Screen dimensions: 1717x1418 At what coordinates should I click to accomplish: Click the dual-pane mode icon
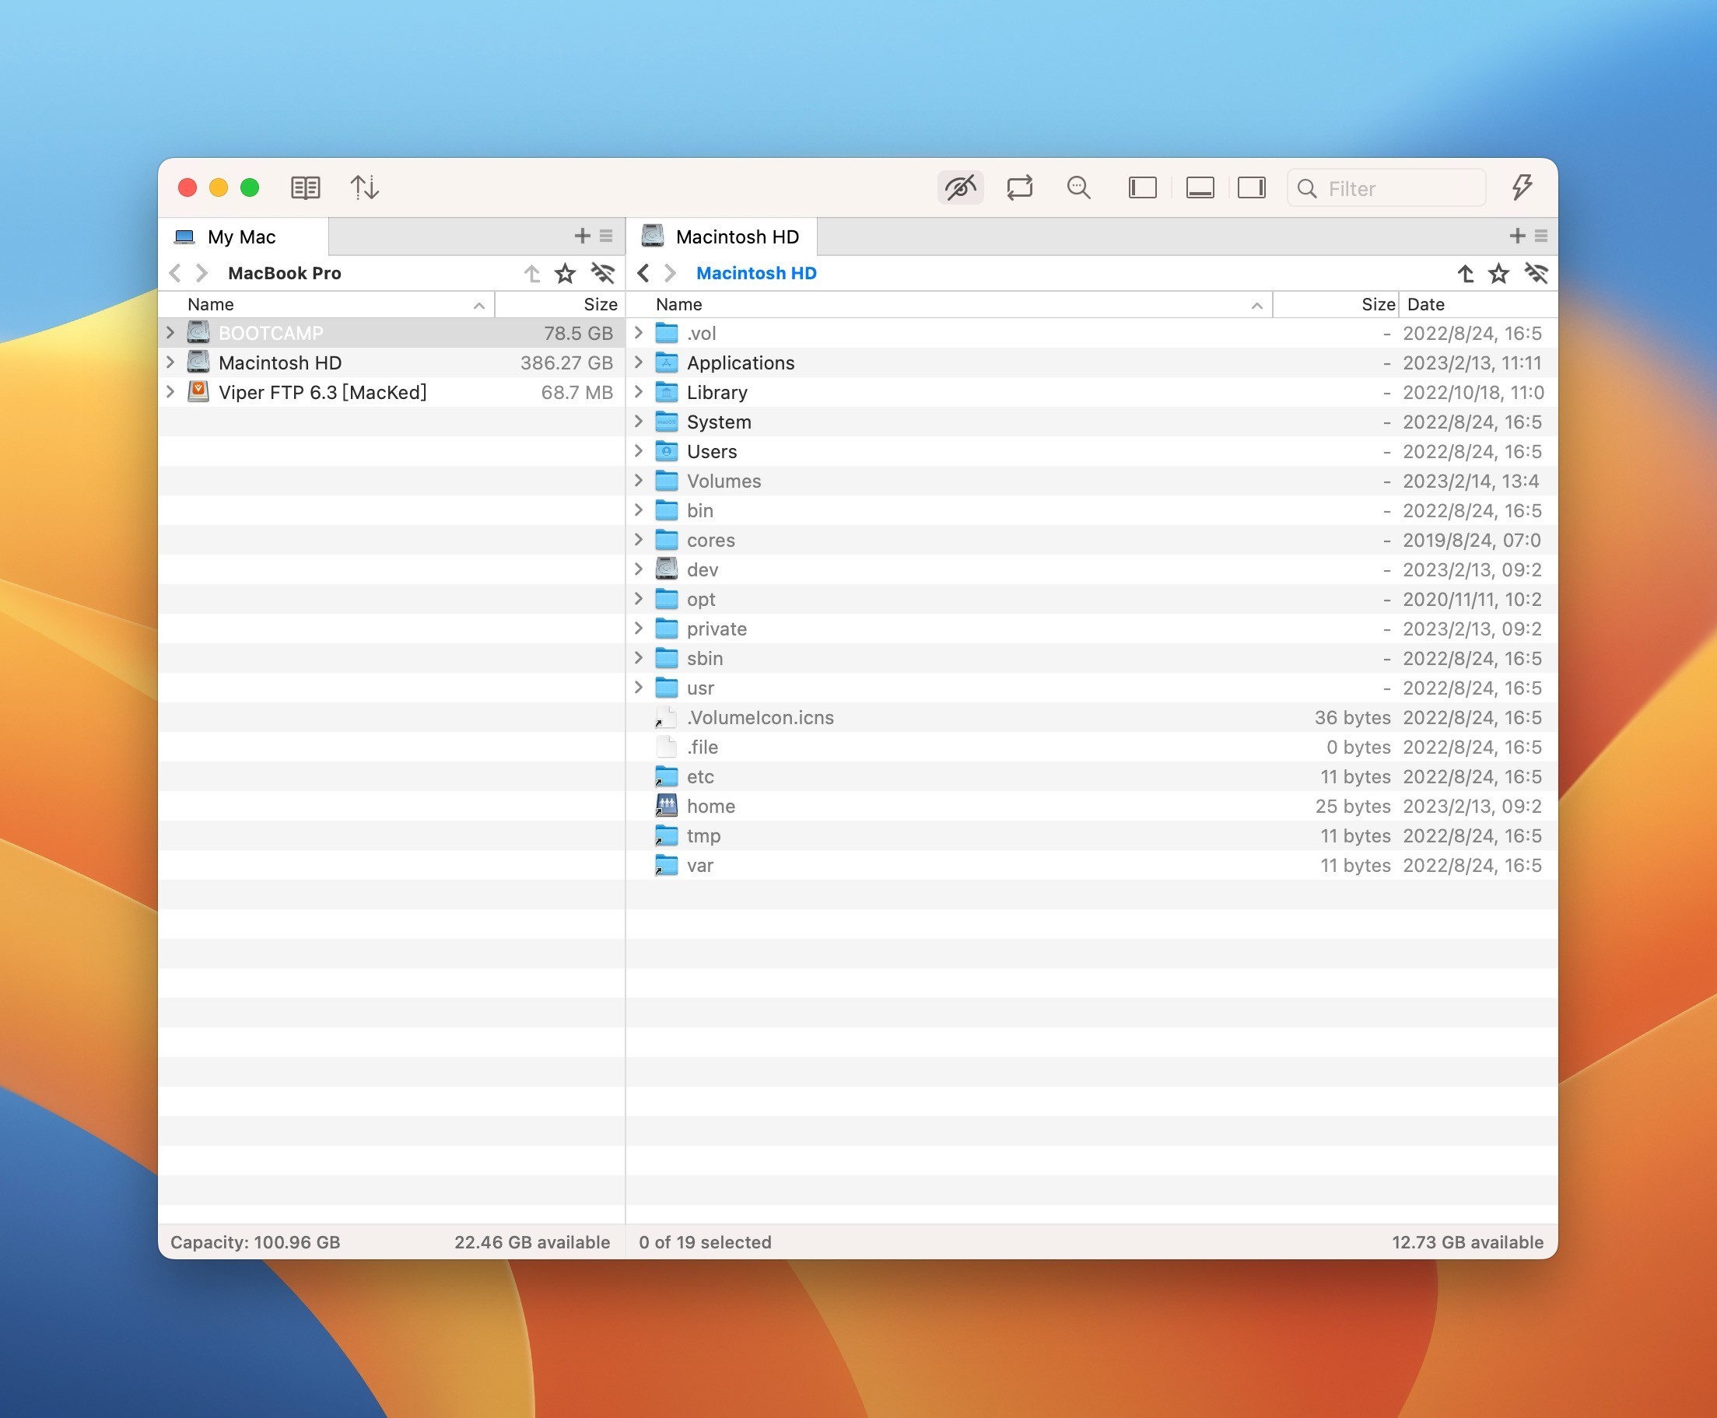pos(306,188)
